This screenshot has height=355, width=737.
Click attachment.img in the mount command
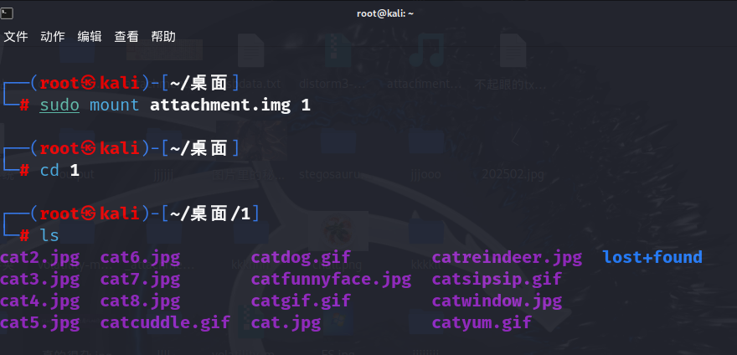tap(220, 105)
